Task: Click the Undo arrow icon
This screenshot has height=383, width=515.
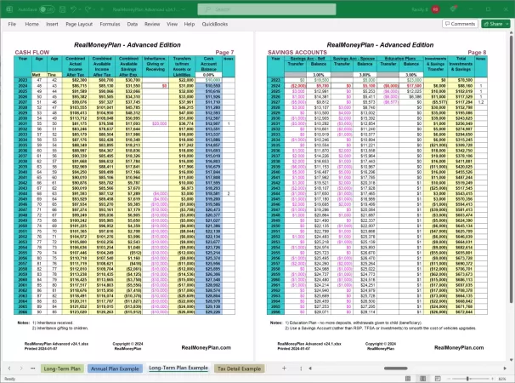Action: (72, 7)
